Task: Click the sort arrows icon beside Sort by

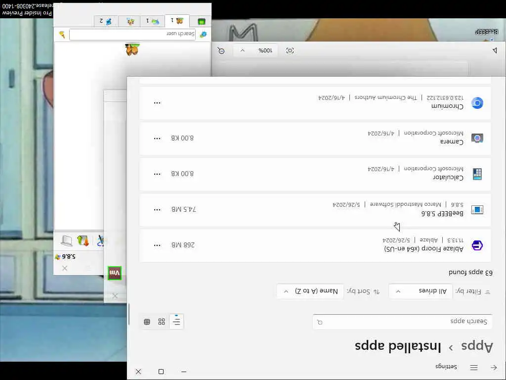Action: pos(376,292)
